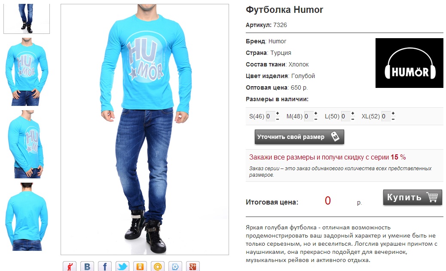This screenshot has height=271, width=446.
Task: Share via the Ya.ru icon
Action: [70, 266]
